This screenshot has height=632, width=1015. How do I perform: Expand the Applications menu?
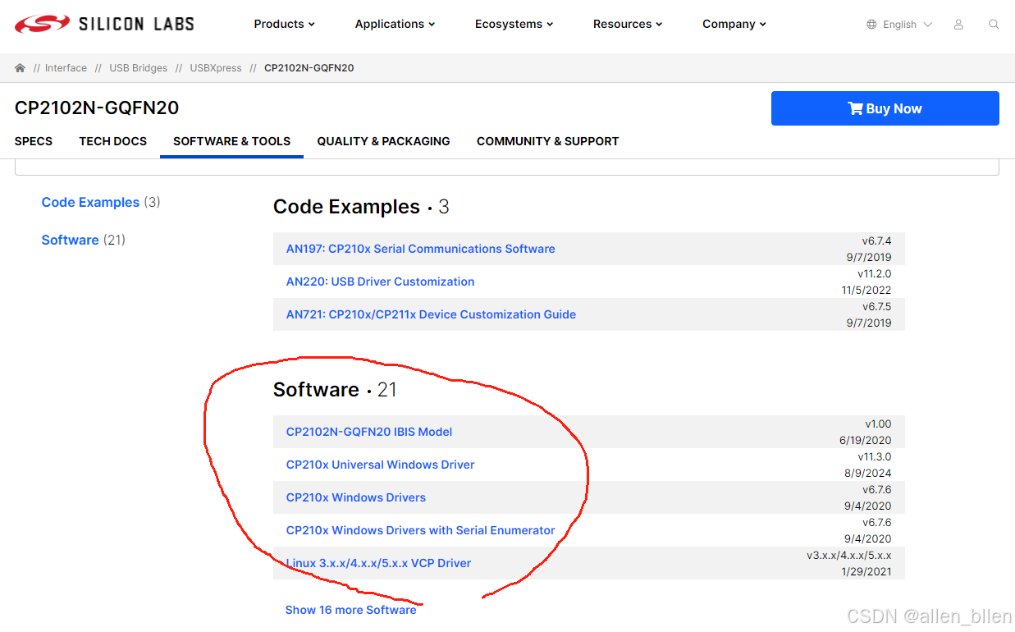(x=395, y=24)
